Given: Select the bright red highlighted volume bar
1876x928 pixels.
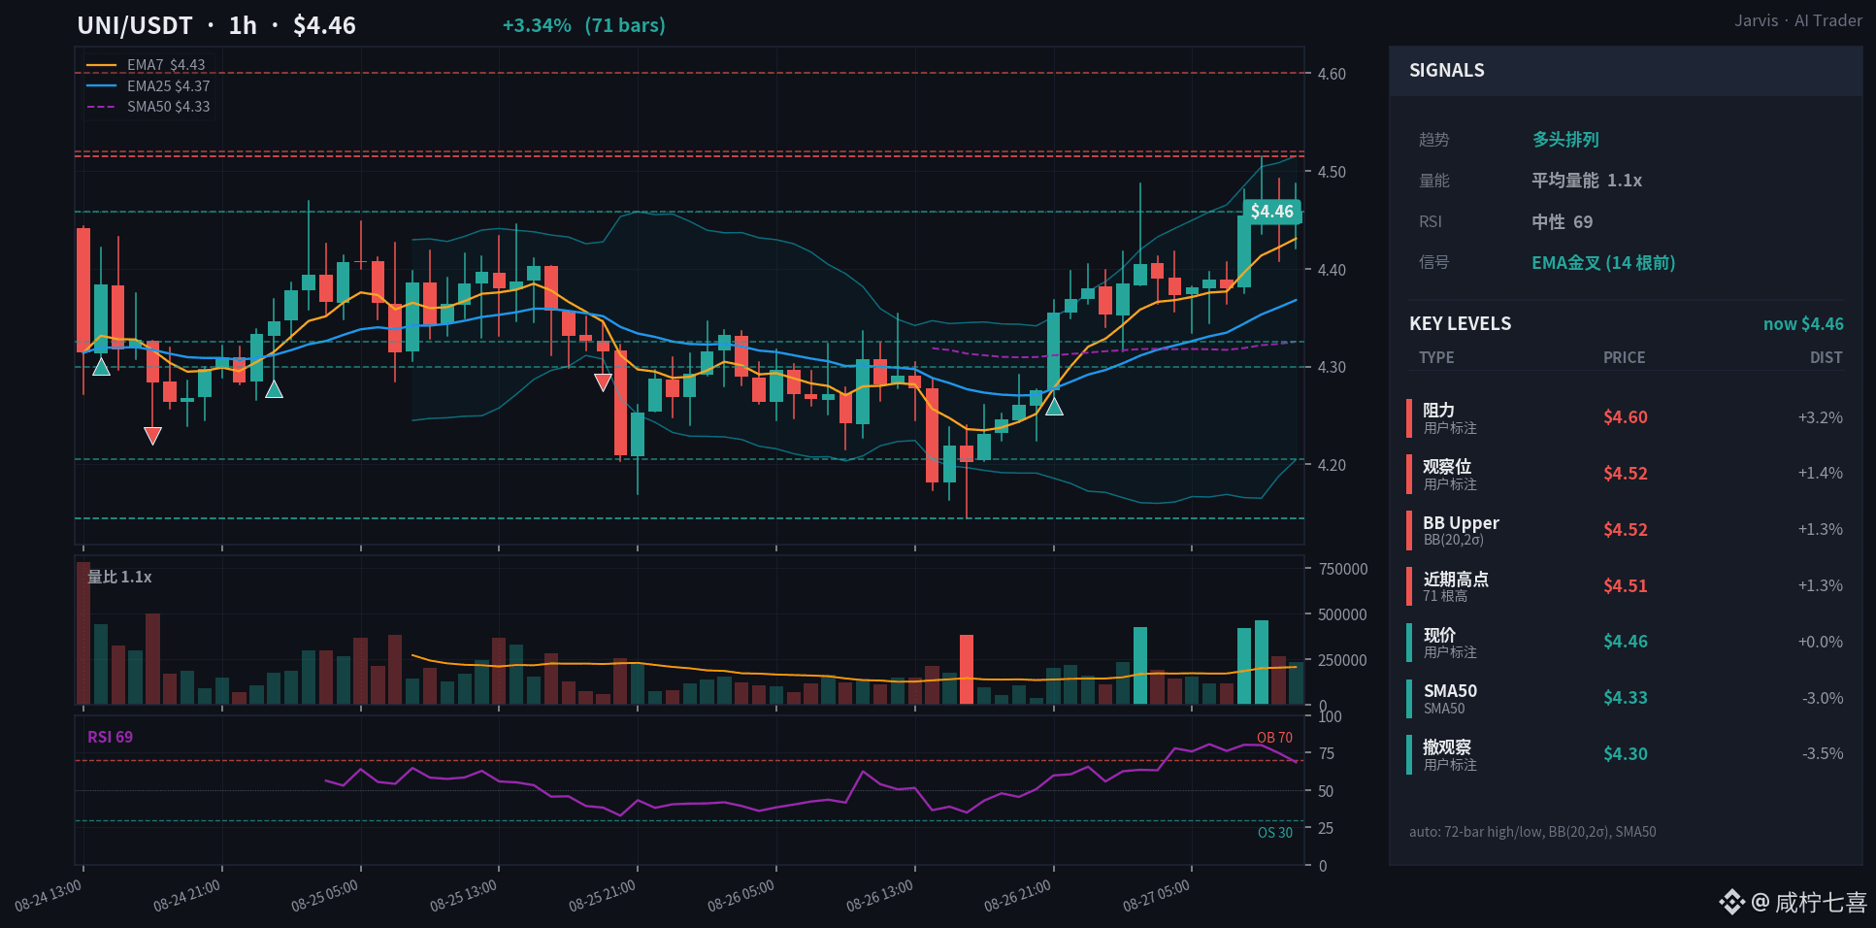Looking at the screenshot, I should pyautogui.click(x=967, y=669).
